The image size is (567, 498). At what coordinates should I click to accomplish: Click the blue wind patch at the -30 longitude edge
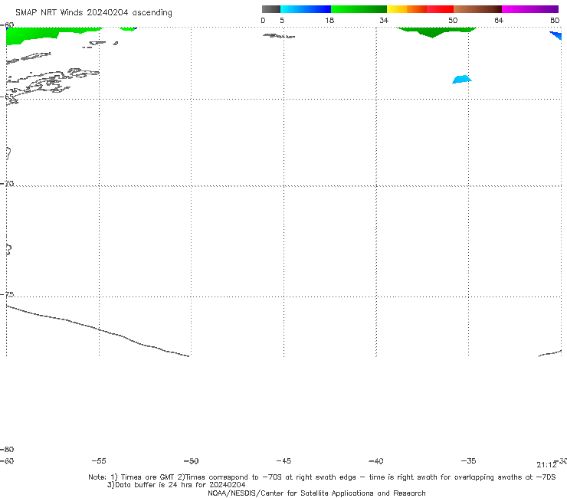(556, 35)
